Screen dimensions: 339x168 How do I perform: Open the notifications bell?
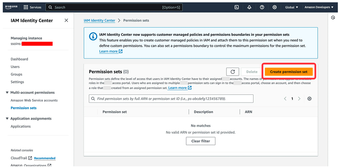coord(249,7)
